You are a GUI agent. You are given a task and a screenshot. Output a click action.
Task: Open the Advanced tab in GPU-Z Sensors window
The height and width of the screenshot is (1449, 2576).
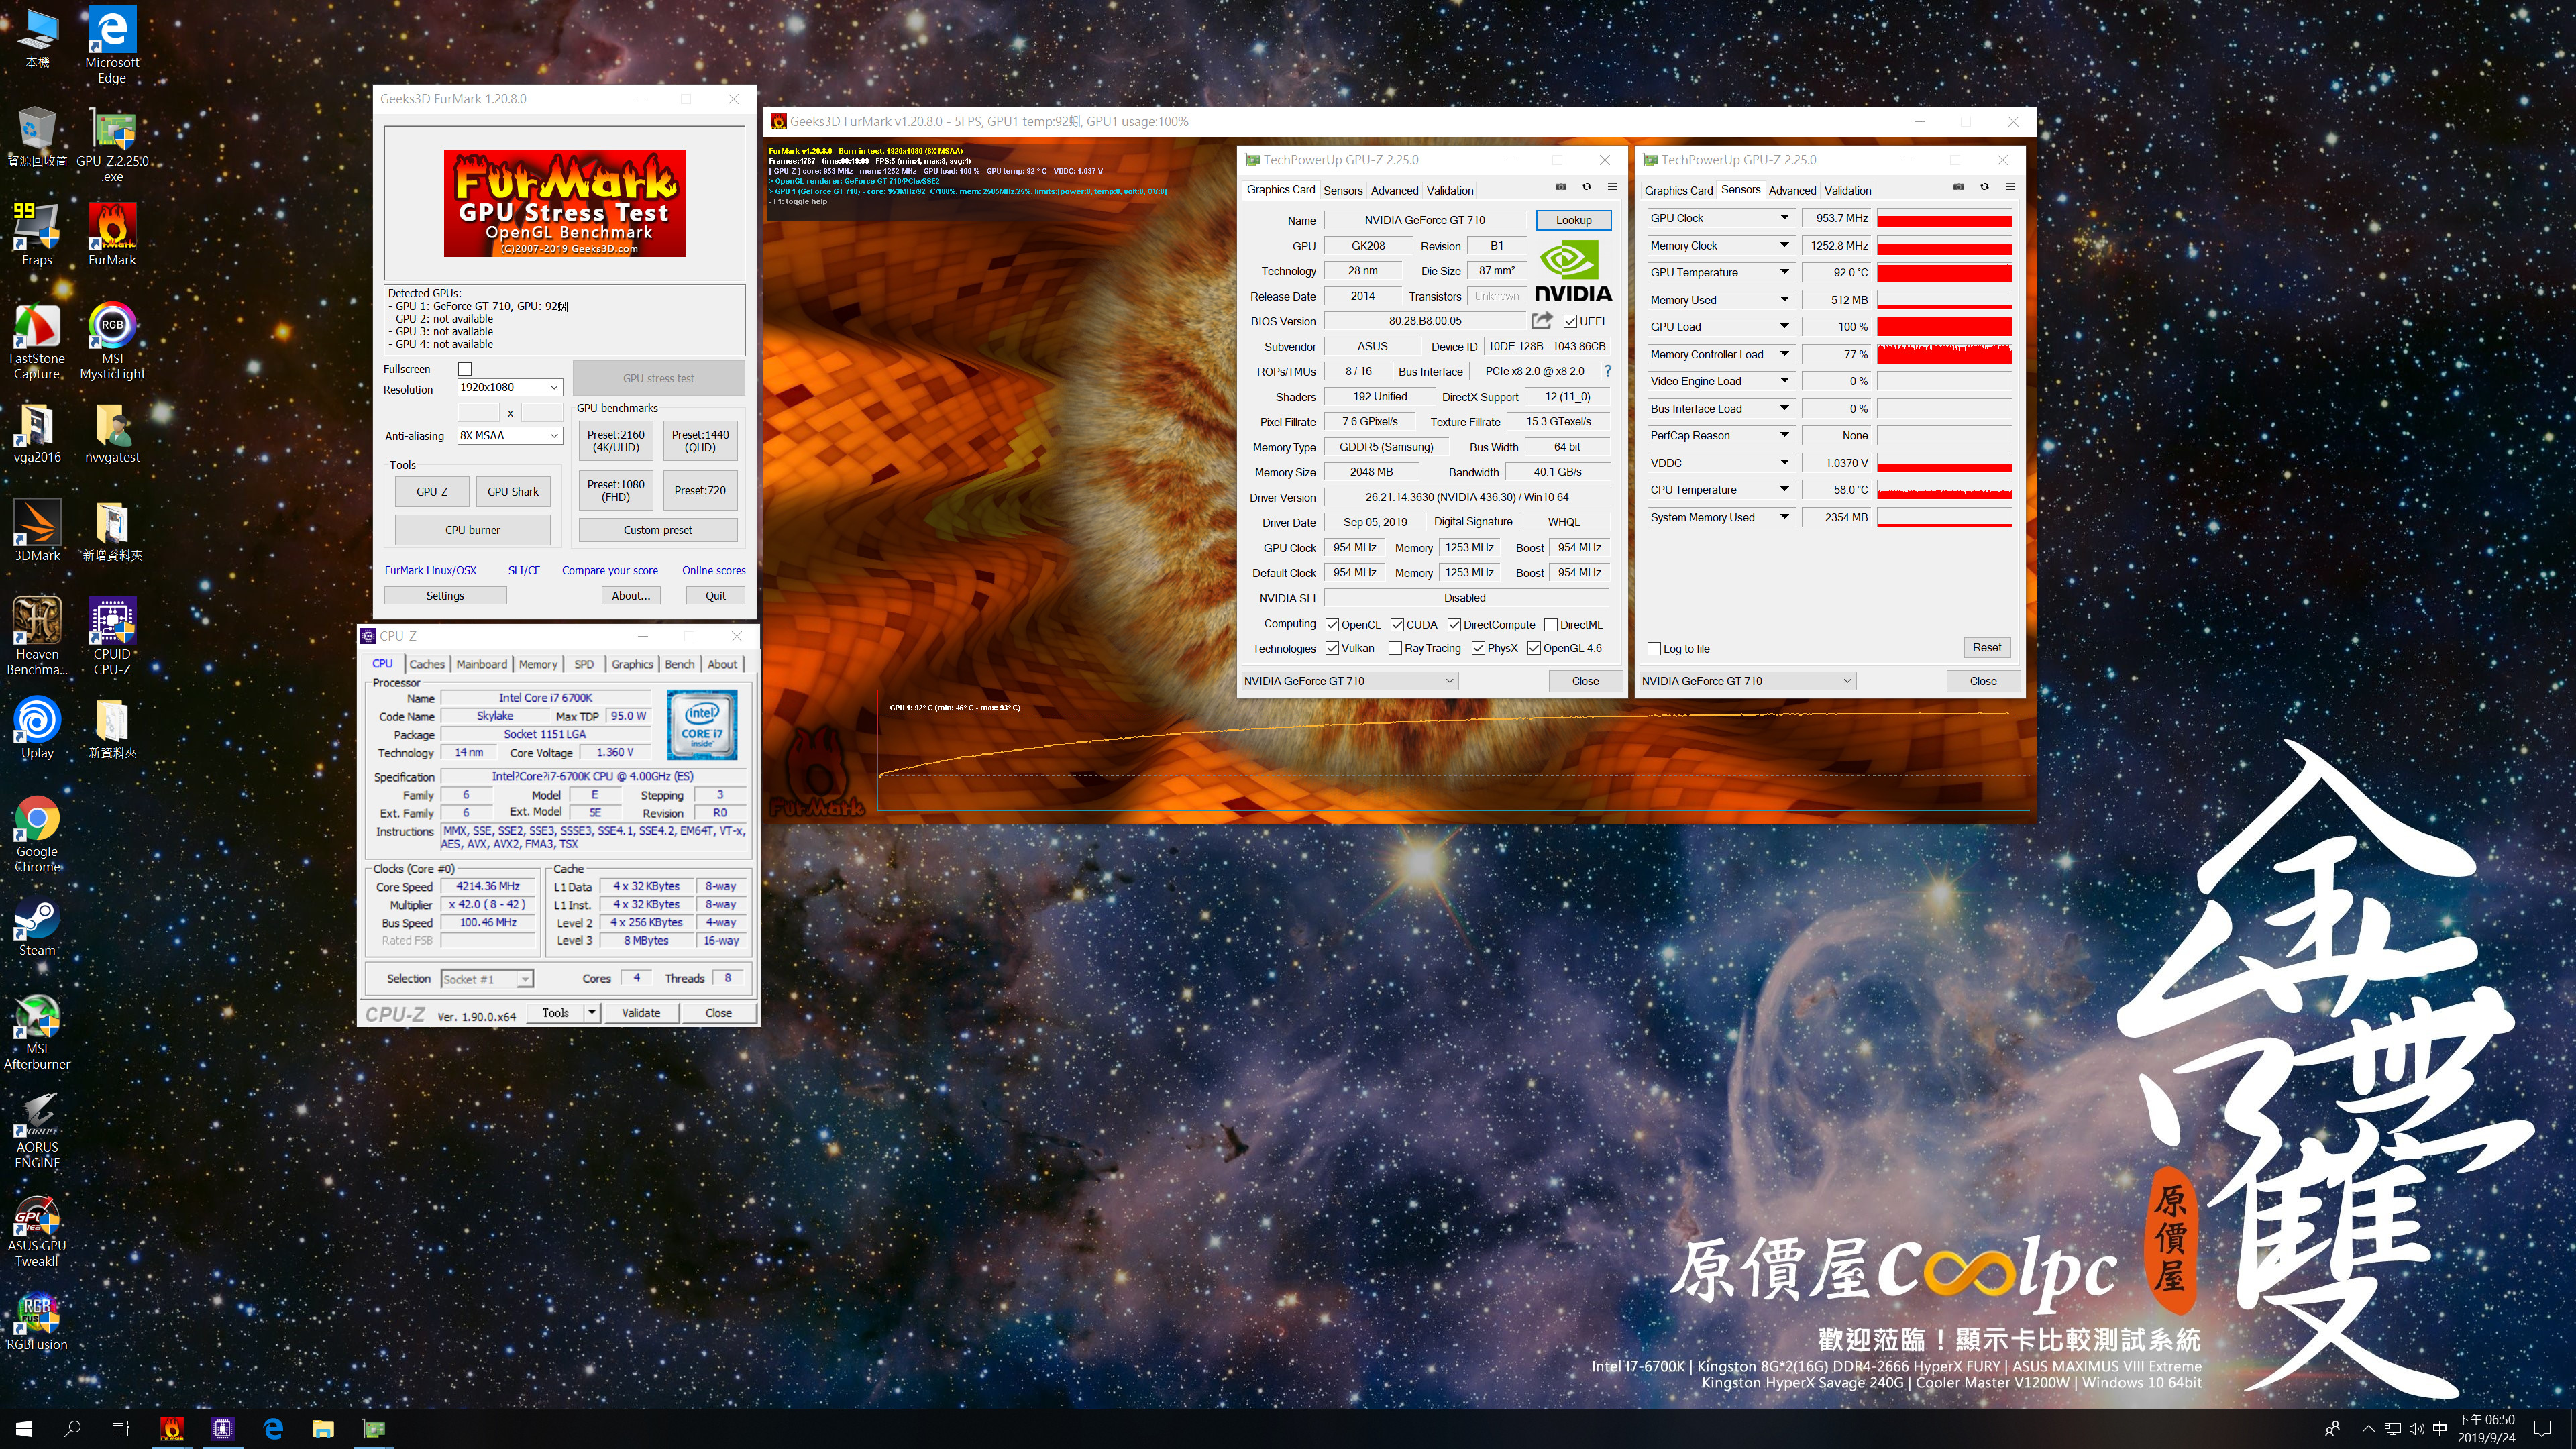tap(1792, 190)
